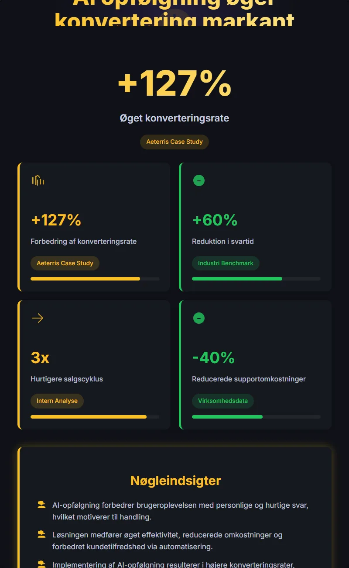Click the speaker icon beside the first insight

click(41, 505)
